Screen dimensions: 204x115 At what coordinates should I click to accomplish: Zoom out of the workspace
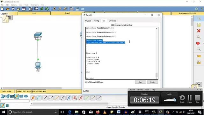click(x=65, y=9)
